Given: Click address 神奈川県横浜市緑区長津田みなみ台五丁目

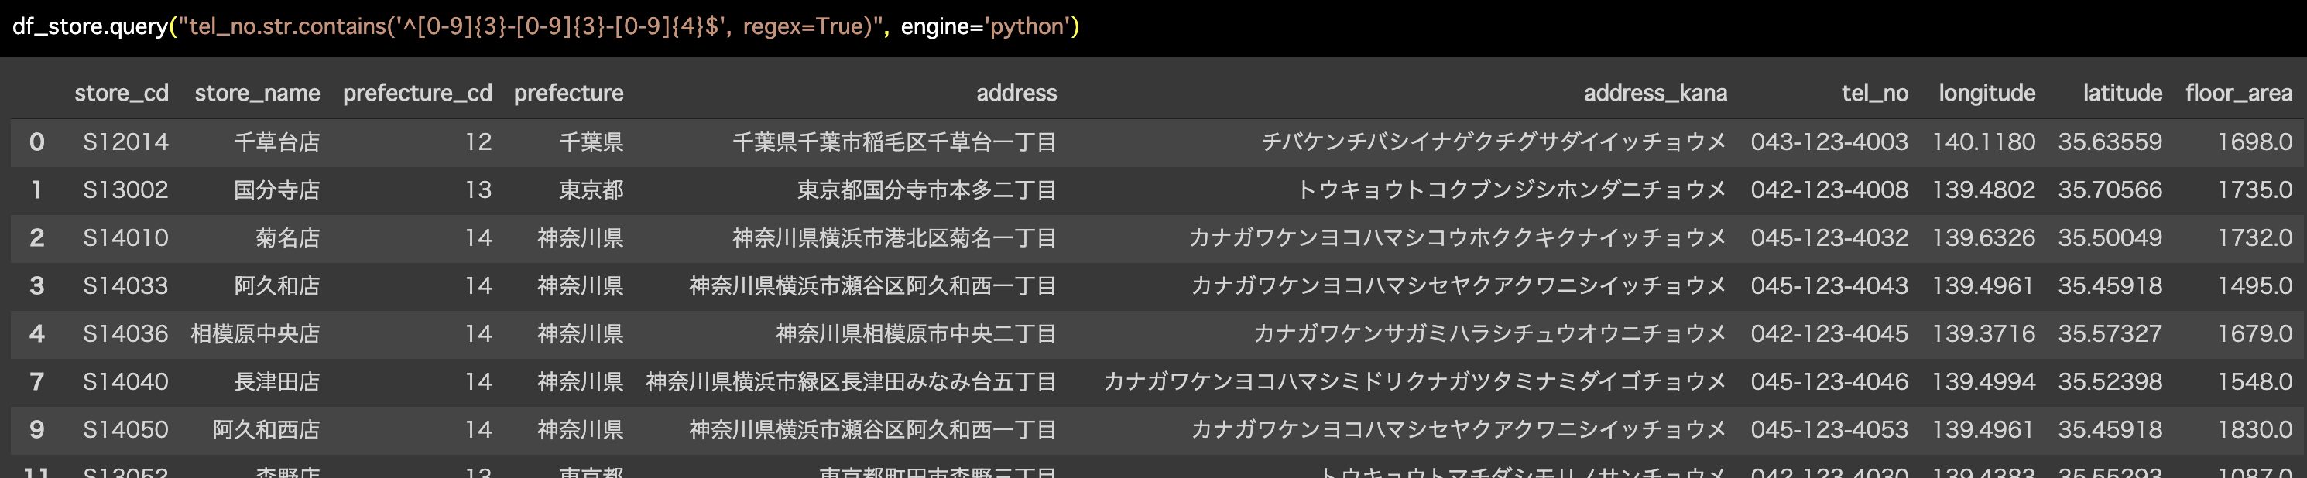Looking at the screenshot, I should click(x=852, y=381).
